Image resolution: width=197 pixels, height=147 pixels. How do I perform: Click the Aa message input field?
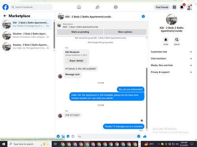click(x=106, y=136)
